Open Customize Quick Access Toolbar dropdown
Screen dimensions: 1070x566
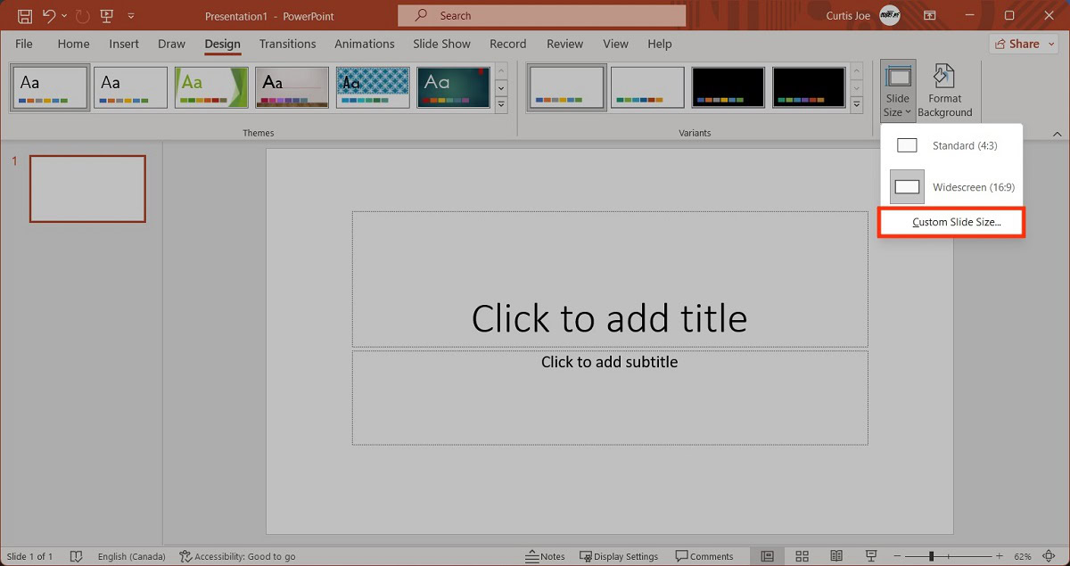[x=132, y=16]
